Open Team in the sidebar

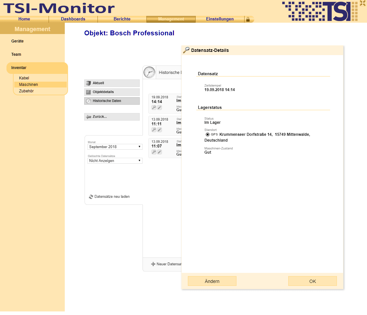[x=16, y=54]
